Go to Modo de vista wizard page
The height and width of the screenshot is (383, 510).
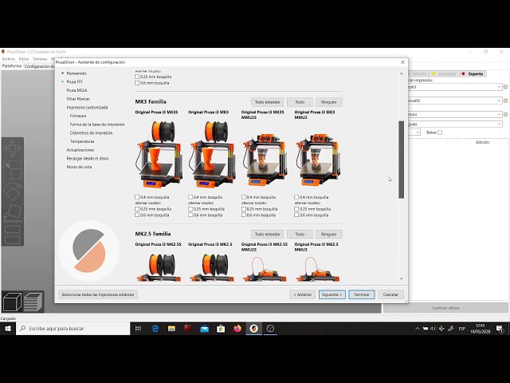pos(79,167)
